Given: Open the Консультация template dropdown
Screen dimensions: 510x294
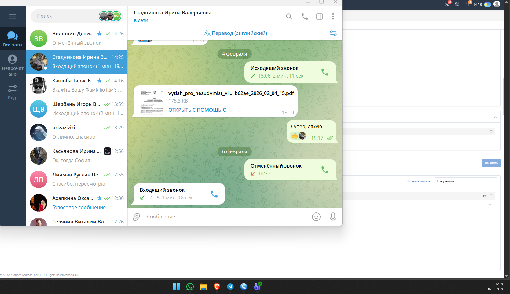Looking at the screenshot, I should coord(465,181).
